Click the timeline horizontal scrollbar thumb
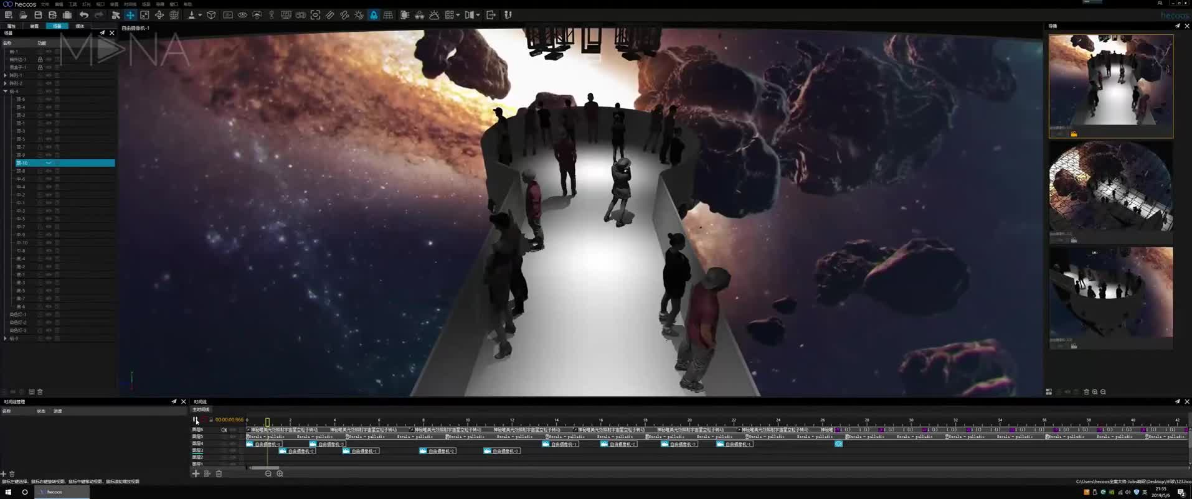This screenshot has height=499, width=1192. (x=264, y=467)
